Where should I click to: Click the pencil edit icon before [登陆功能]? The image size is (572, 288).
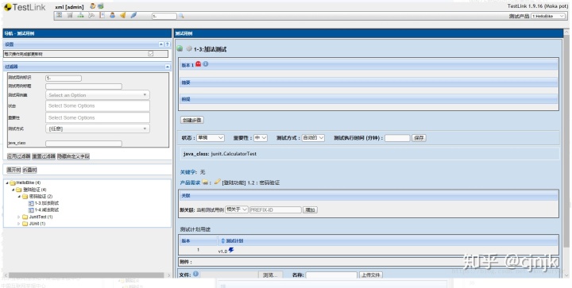tap(218, 182)
